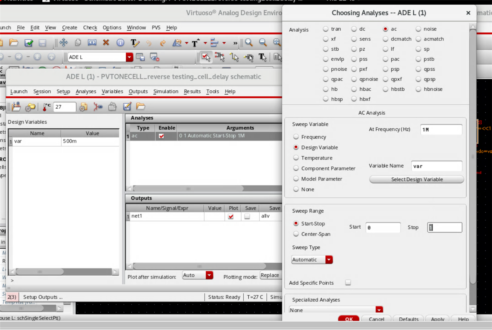
Task: Click the checkmark selection mode icon
Action: tap(206, 57)
